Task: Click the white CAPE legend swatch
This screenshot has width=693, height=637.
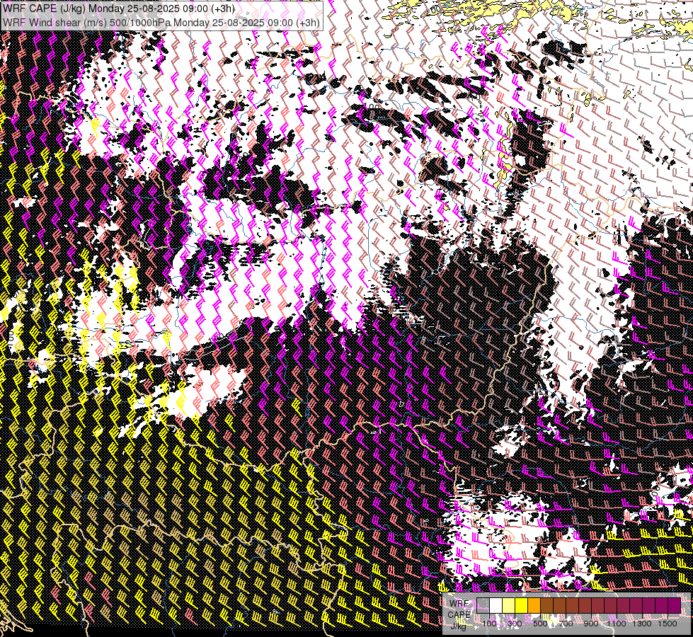Action: tap(496, 605)
